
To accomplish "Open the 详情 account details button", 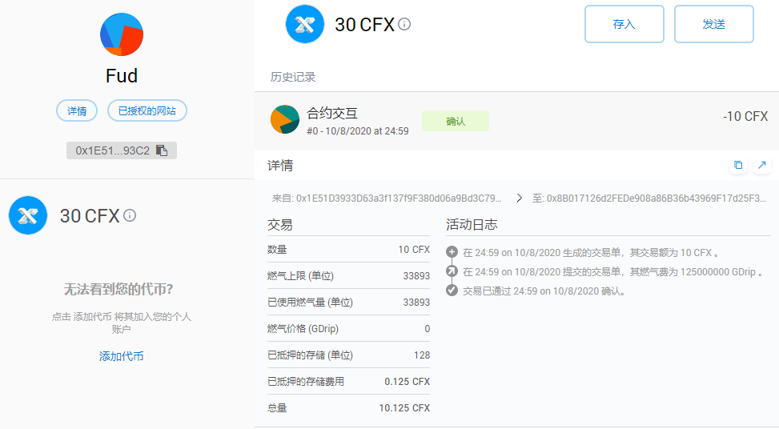I will point(77,111).
